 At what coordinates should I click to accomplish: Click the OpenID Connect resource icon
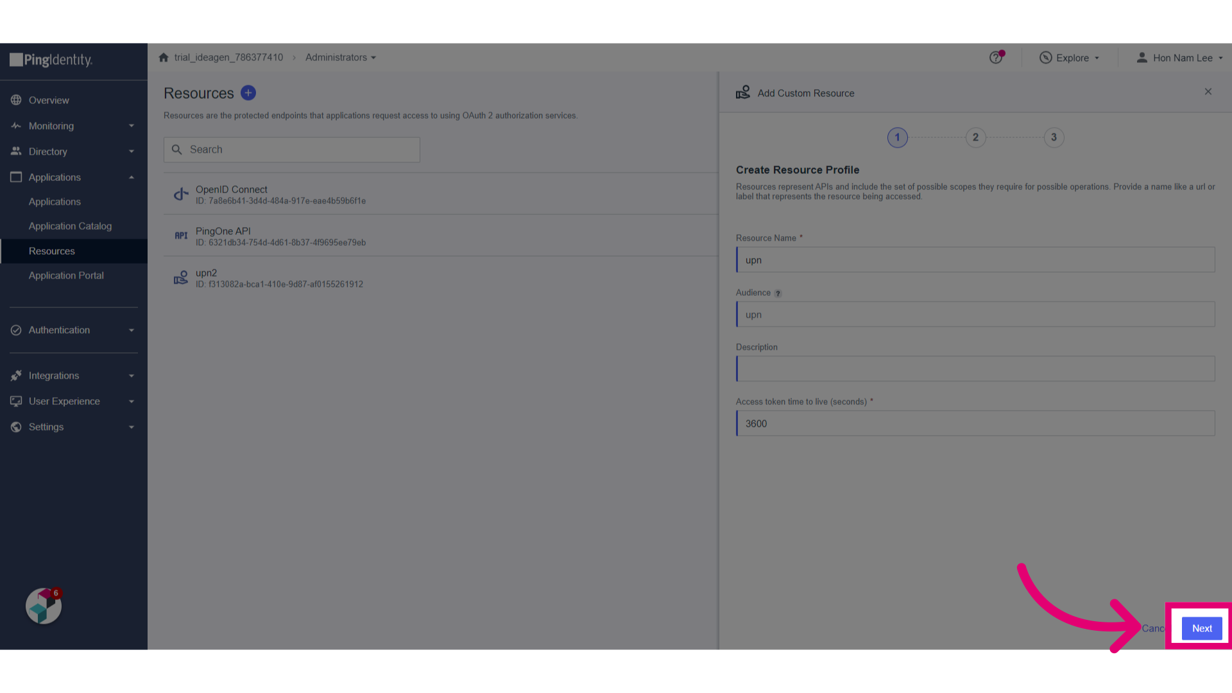(181, 194)
